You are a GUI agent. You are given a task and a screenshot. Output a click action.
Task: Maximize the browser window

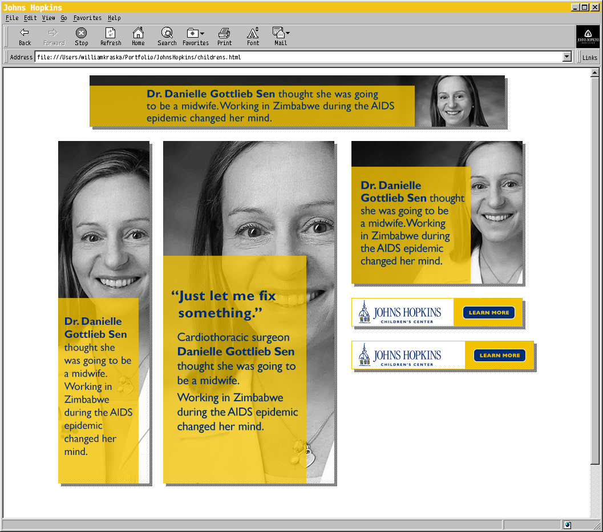click(585, 7)
